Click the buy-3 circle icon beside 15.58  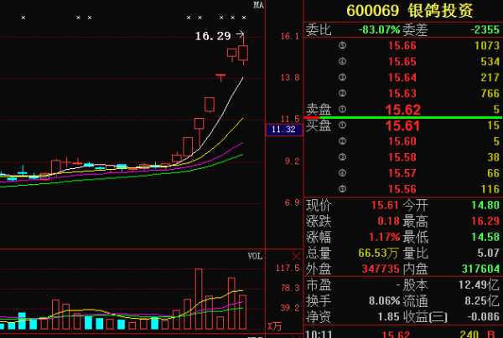click(x=342, y=157)
